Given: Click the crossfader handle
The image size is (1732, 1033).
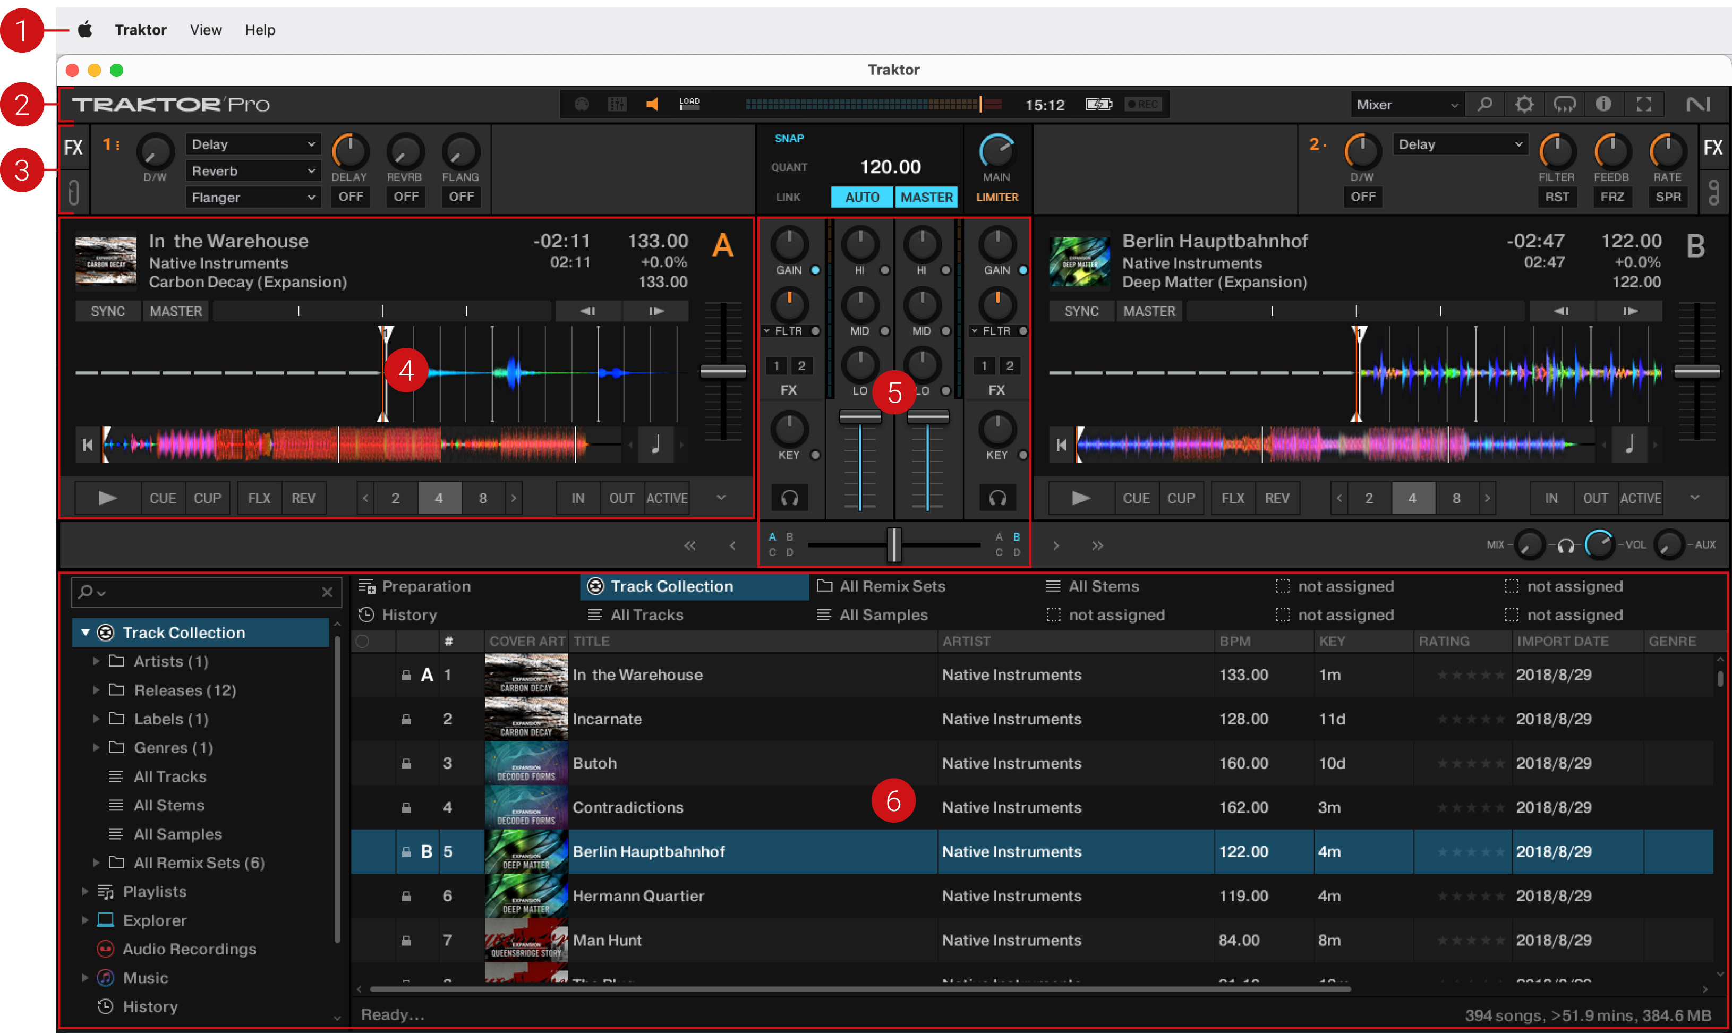Looking at the screenshot, I should pyautogui.click(x=894, y=544).
